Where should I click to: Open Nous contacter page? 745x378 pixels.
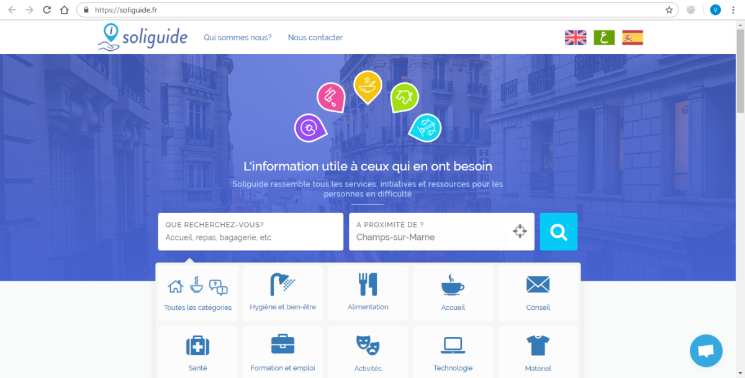[315, 38]
